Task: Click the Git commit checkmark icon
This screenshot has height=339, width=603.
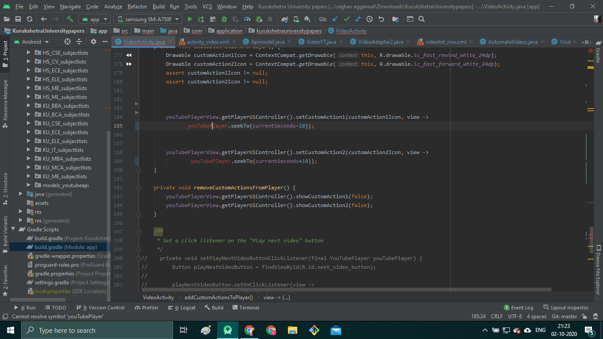Action: tap(347, 19)
